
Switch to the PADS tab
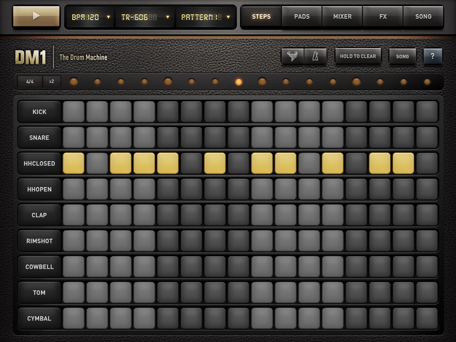click(301, 16)
